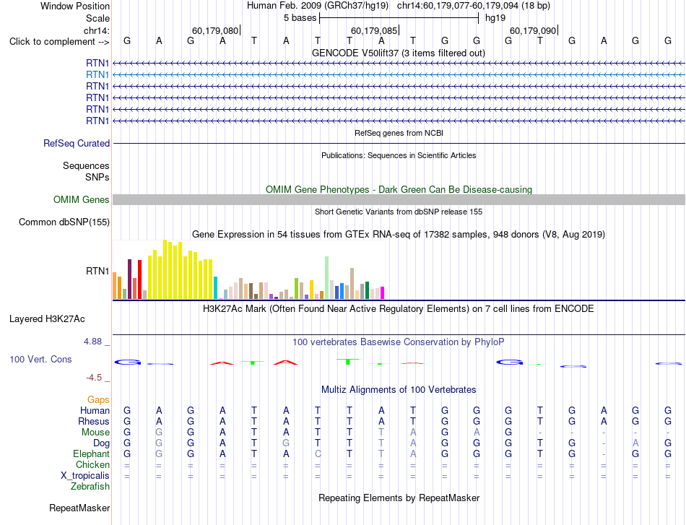Click the large blue G at the PhyloP track start
686x525 pixels.
[x=128, y=362]
